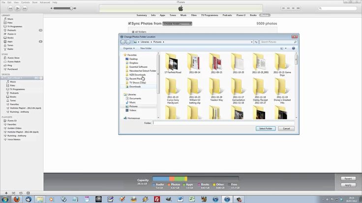Click the add playlist plus button
The height and width of the screenshot is (203, 362).
click(6, 193)
